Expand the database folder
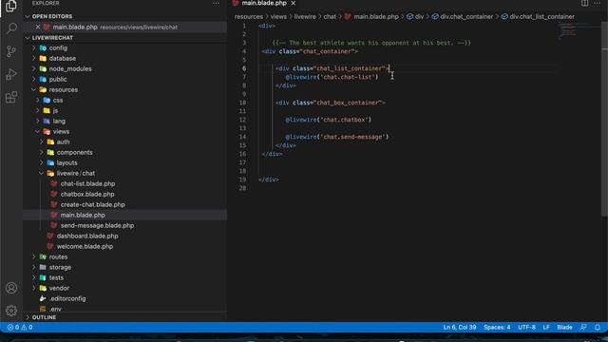608x342 pixels. tap(62, 59)
